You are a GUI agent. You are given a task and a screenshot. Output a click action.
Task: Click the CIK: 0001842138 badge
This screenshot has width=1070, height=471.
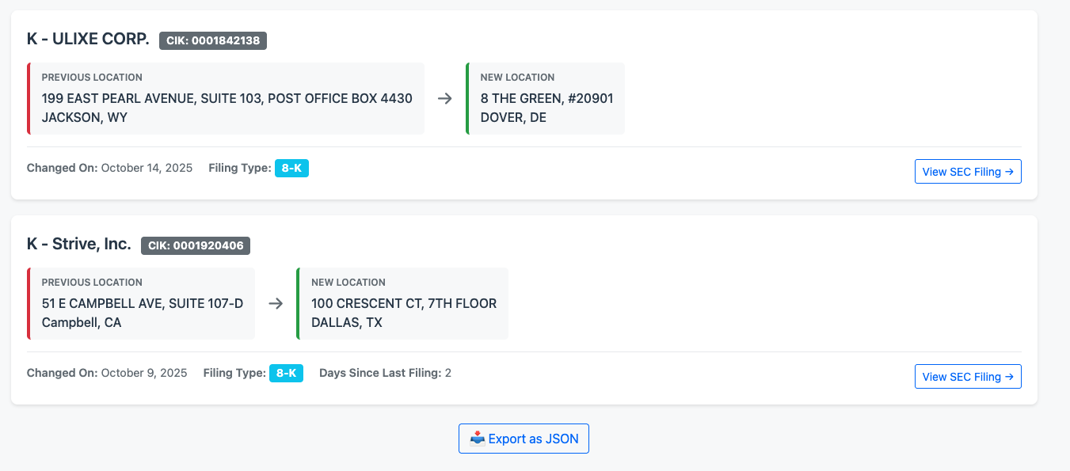click(x=212, y=40)
